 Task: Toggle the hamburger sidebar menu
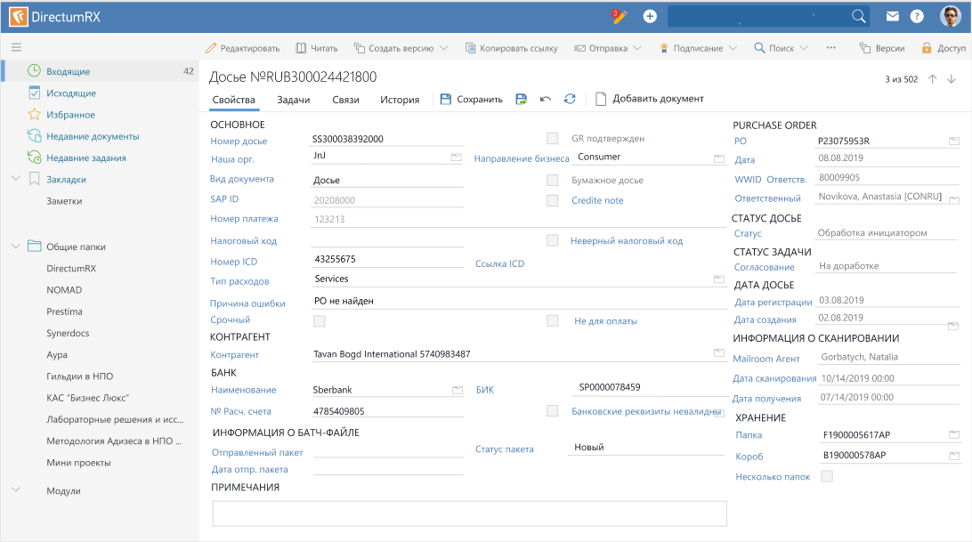tap(16, 47)
